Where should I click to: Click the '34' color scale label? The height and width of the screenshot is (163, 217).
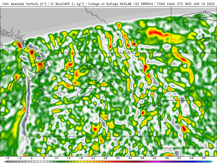pos(130,158)
